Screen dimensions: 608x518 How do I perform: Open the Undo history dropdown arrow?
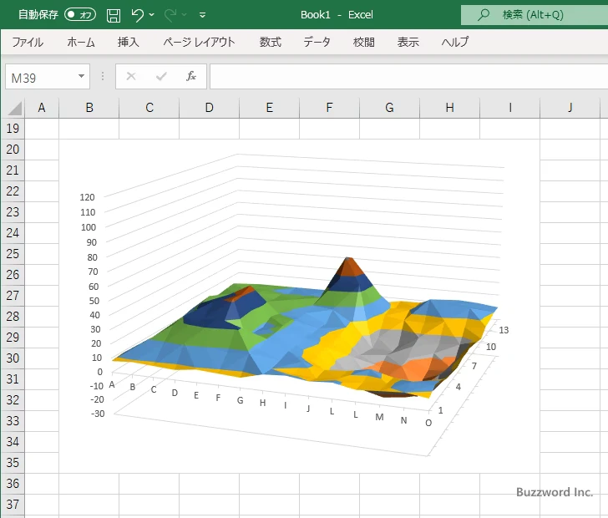(x=152, y=15)
